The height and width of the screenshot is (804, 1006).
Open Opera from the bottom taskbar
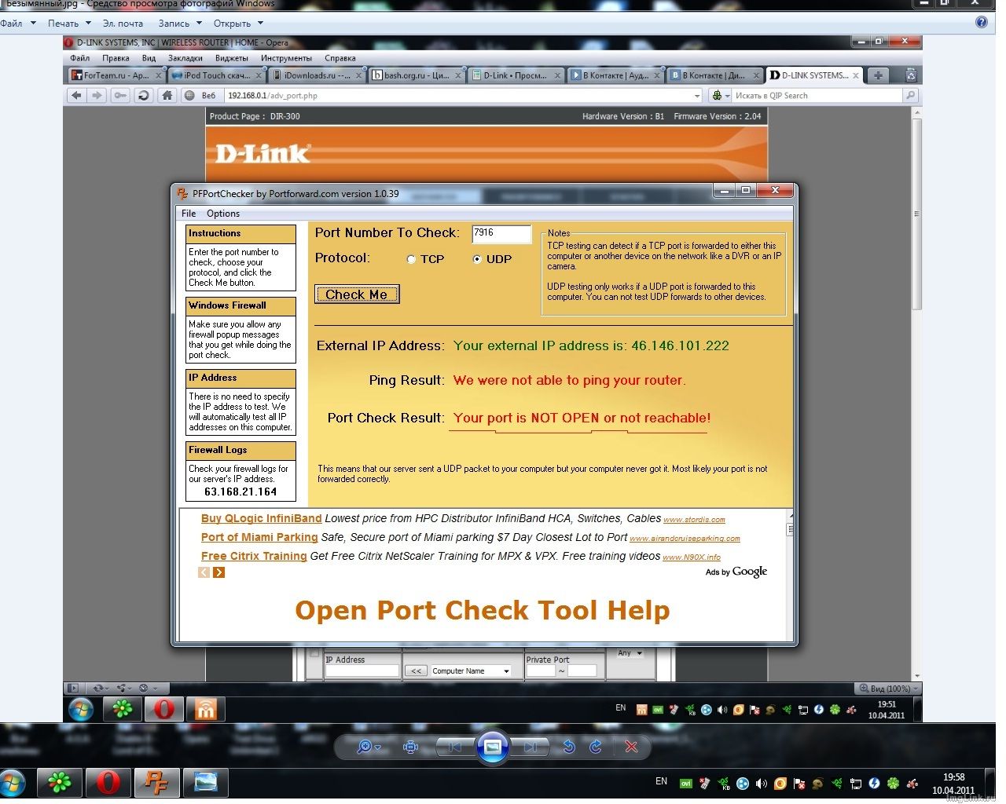[108, 783]
